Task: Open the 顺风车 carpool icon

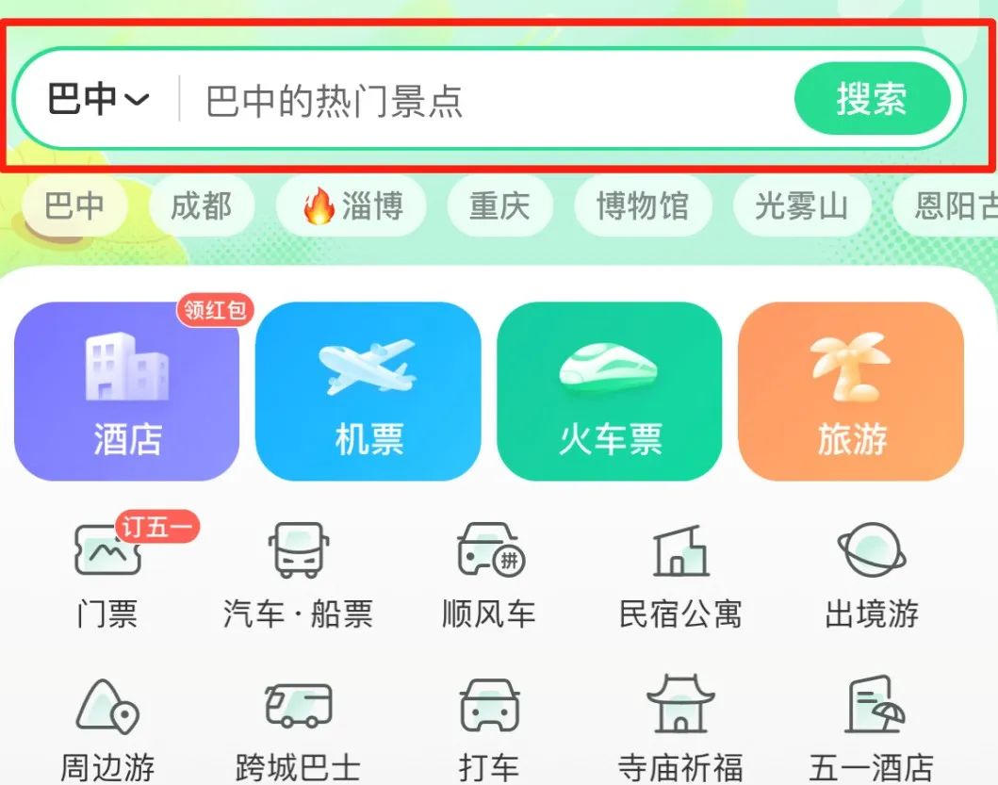Action: pyautogui.click(x=489, y=574)
